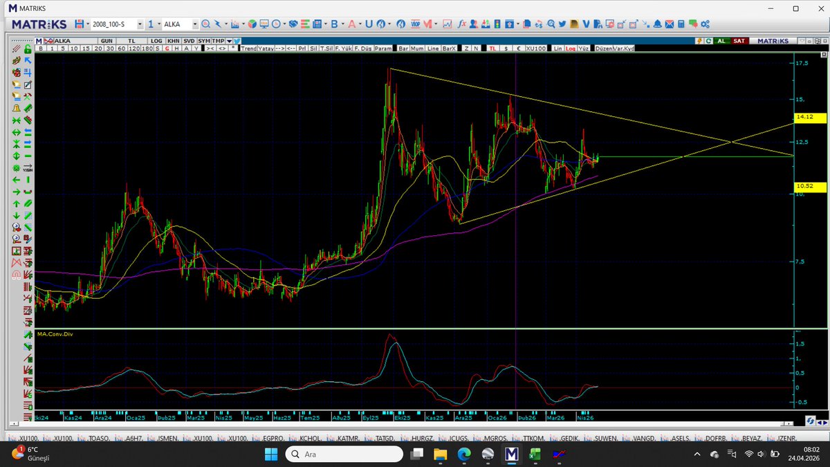This screenshot has width=830, height=467.
Task: Click the Windows taskbar search field
Action: tap(344, 453)
